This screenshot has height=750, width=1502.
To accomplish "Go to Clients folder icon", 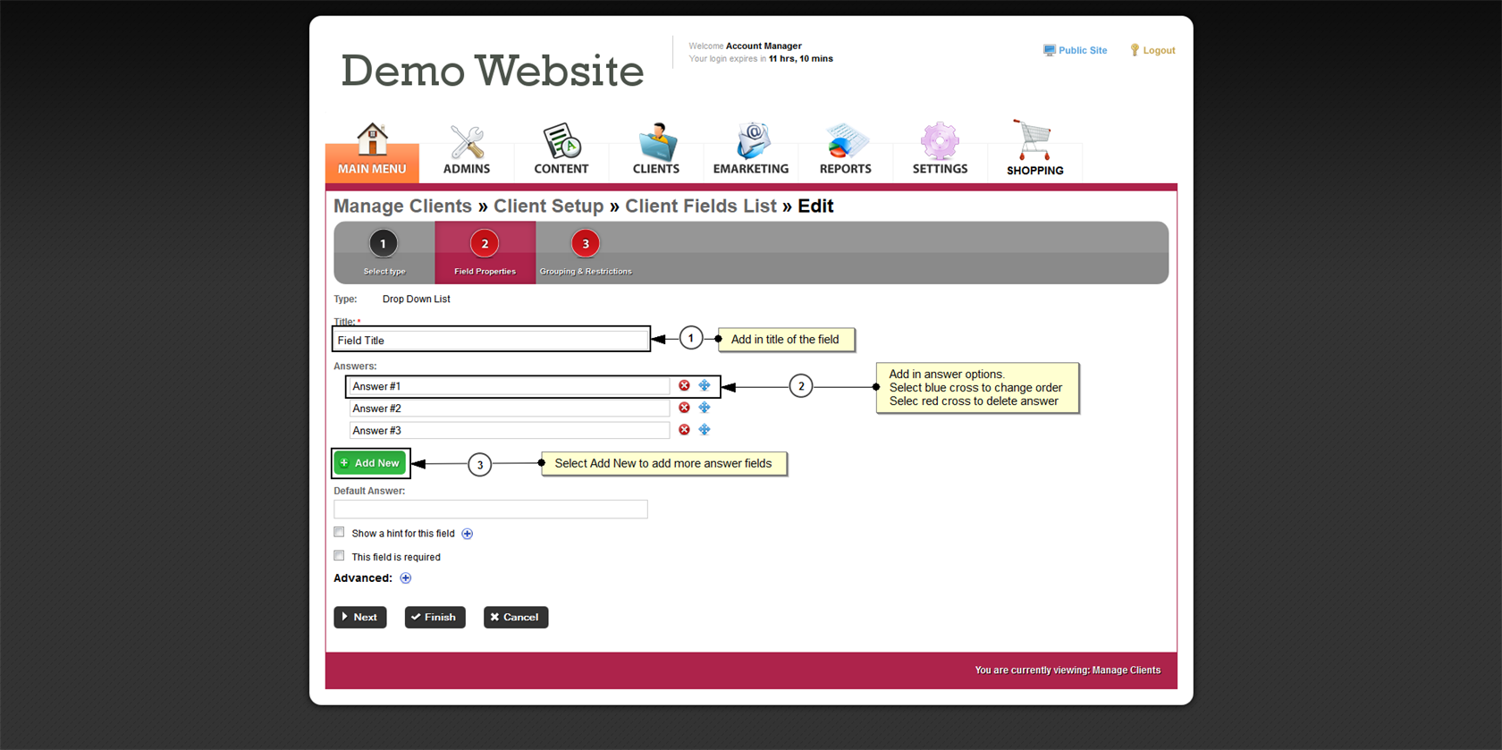I will pos(656,143).
